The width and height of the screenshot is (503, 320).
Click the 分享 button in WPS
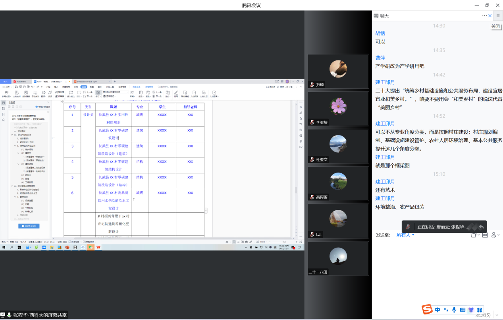(x=289, y=87)
